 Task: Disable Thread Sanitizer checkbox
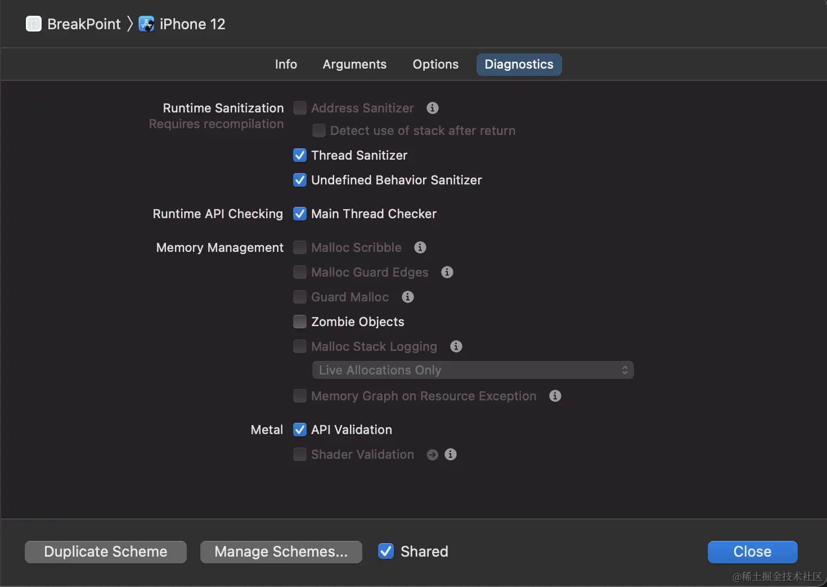tap(300, 155)
